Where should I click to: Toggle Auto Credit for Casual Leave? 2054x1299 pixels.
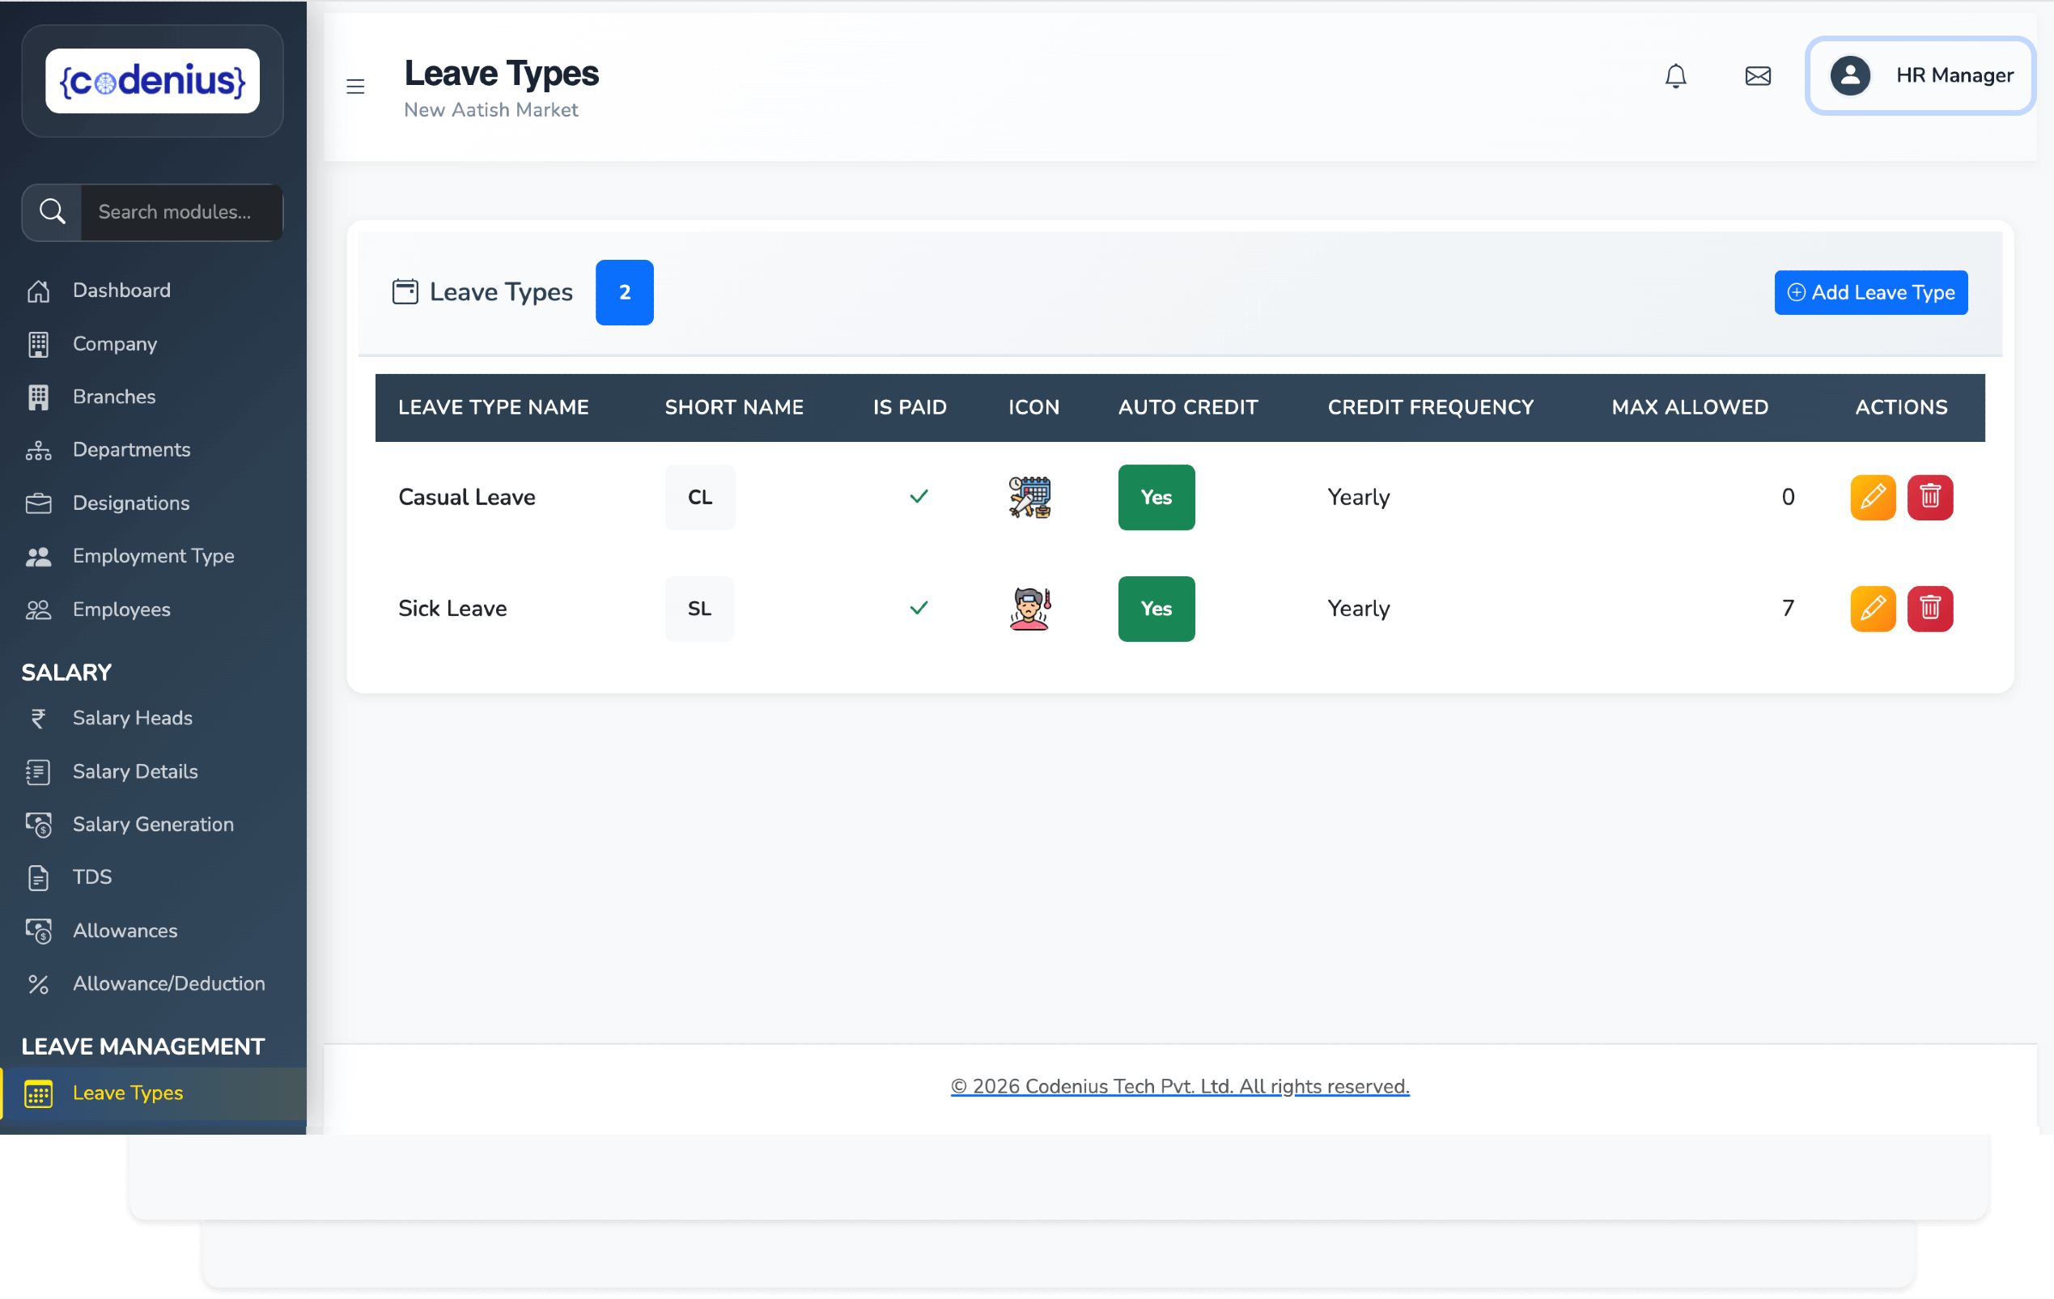1156,497
